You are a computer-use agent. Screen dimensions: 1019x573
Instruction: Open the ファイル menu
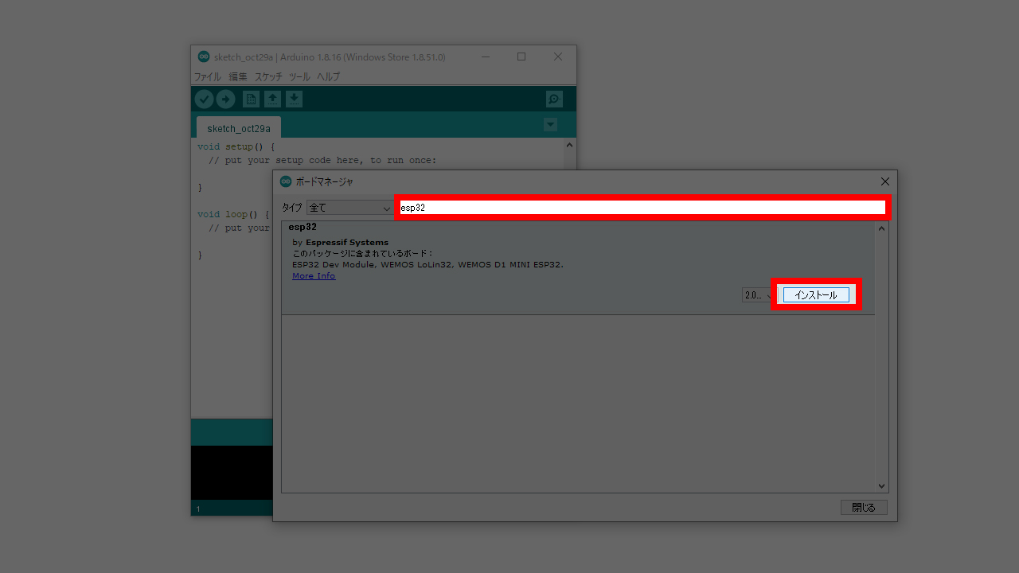click(x=208, y=77)
